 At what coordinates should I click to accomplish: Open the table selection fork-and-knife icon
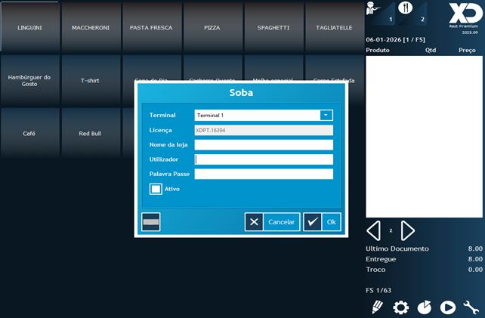412,14
